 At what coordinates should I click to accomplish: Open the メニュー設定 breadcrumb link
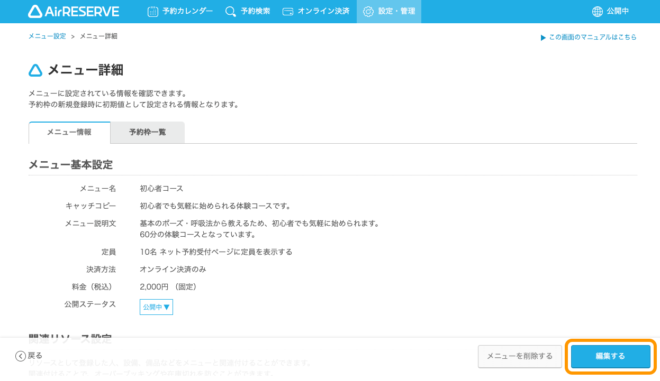[x=47, y=36]
